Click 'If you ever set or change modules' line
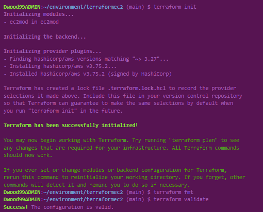 point(115,170)
